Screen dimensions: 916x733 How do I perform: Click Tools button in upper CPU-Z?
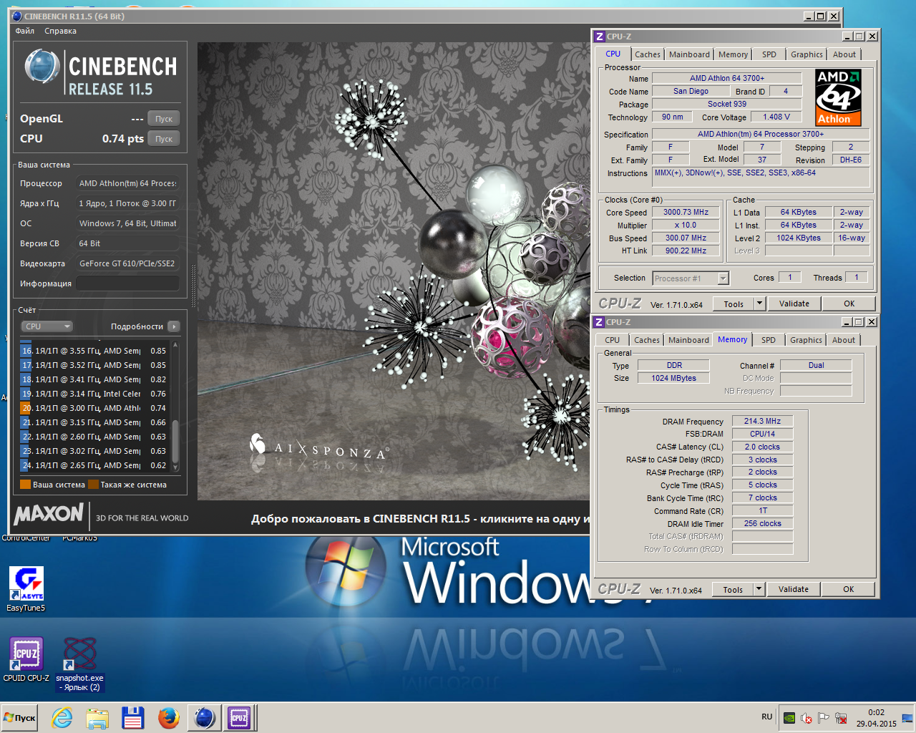tap(734, 304)
